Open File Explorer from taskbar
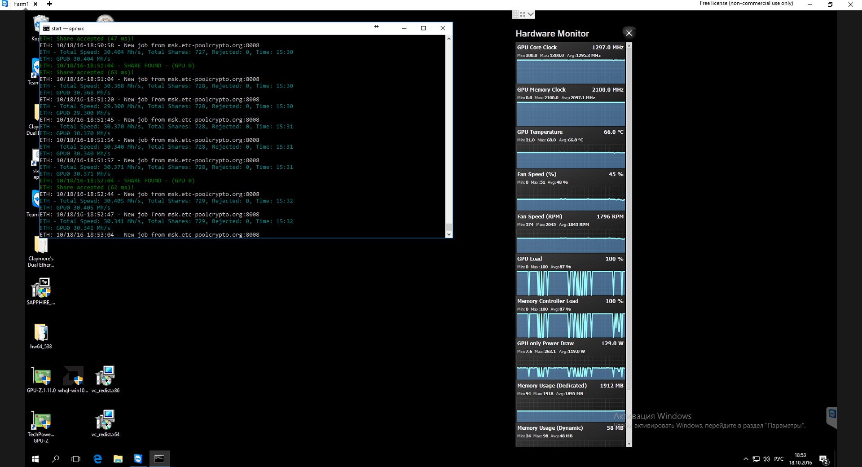The image size is (862, 467). [118, 459]
